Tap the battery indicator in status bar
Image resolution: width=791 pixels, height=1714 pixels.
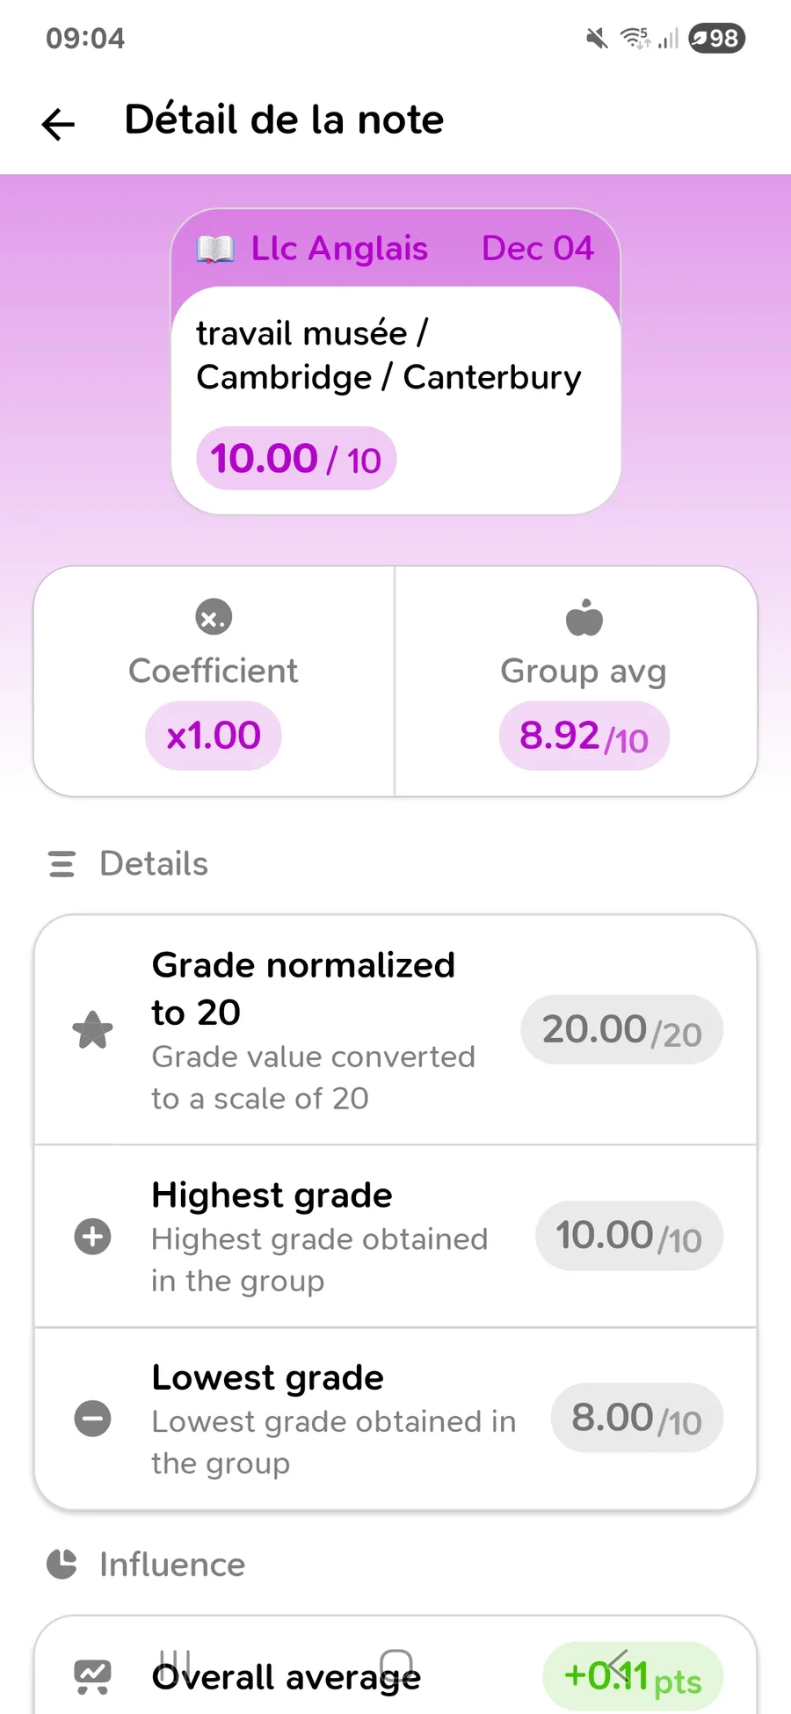tap(716, 39)
